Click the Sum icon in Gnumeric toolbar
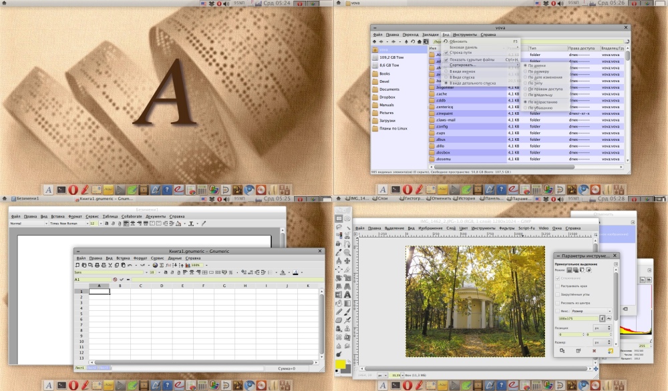This screenshot has width=668, height=391. [162, 265]
